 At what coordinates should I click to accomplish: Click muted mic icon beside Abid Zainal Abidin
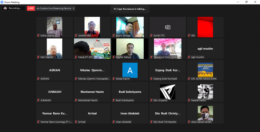point(189,122)
